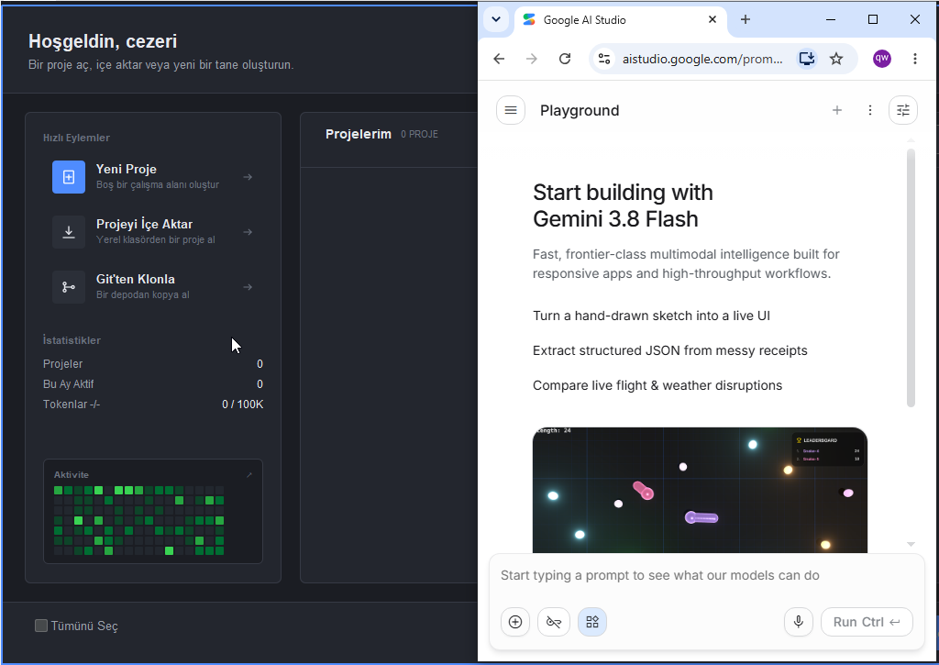Click the '0 PROJE' count text
This screenshot has width=939, height=665.
(419, 134)
